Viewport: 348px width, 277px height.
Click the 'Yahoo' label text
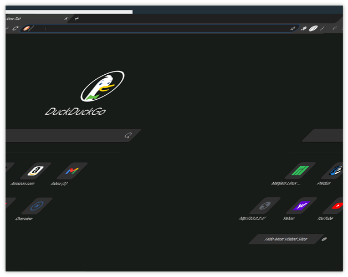tap(289, 218)
